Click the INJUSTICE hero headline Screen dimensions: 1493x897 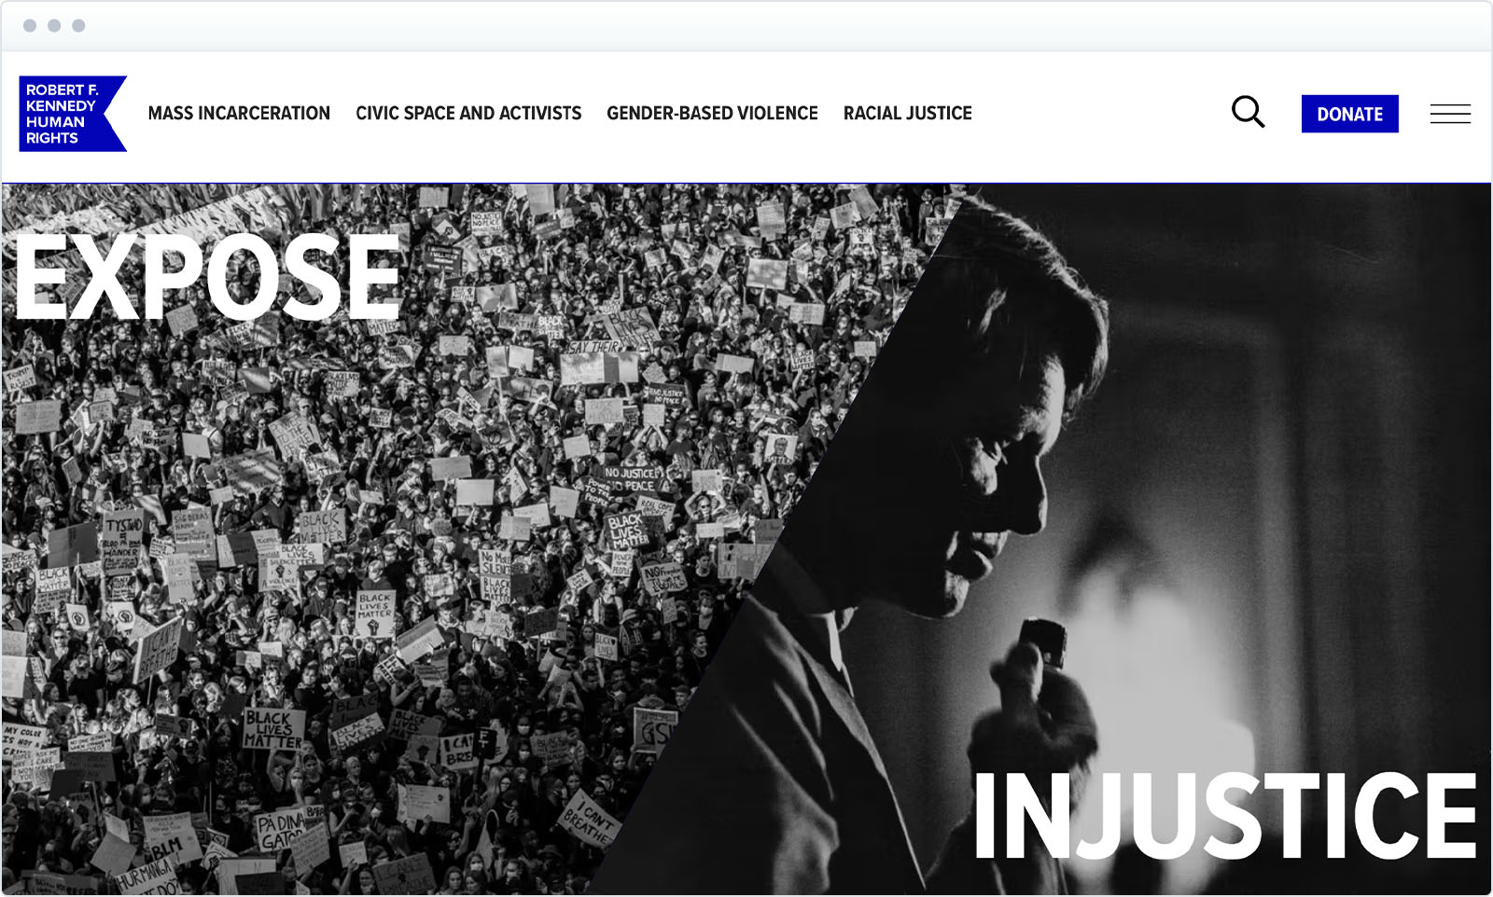pos(1225,815)
